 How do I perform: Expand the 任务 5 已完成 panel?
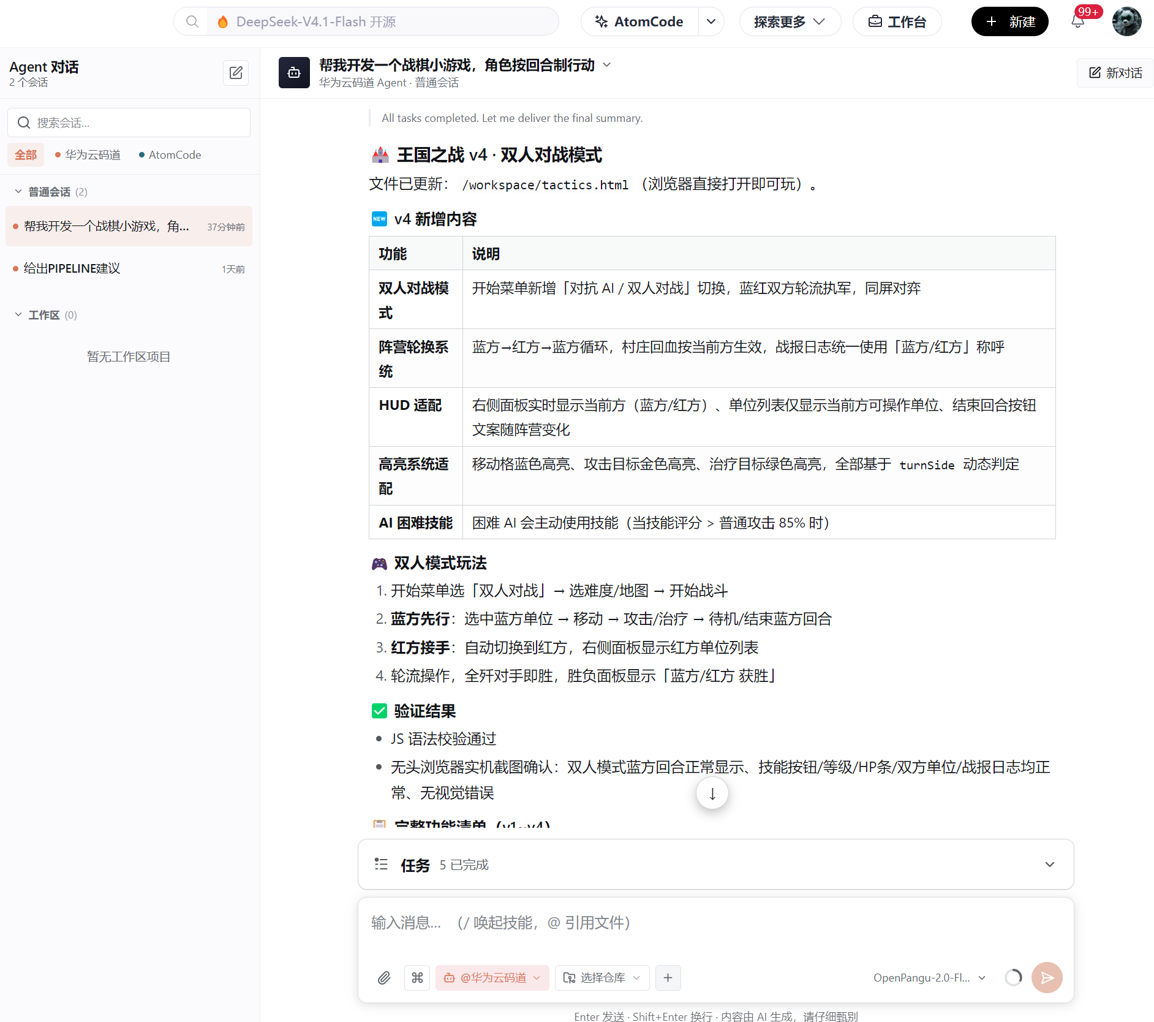pyautogui.click(x=715, y=864)
